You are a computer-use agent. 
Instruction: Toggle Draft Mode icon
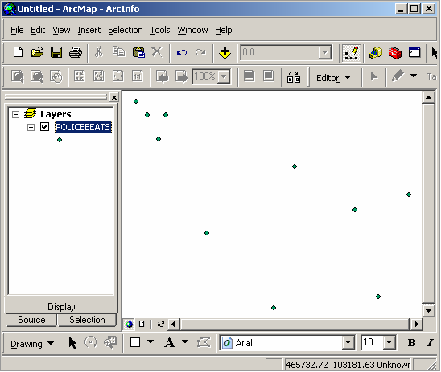tap(249, 76)
